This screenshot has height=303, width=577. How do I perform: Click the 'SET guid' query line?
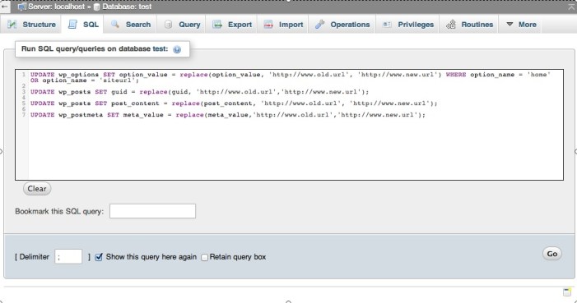coord(199,92)
